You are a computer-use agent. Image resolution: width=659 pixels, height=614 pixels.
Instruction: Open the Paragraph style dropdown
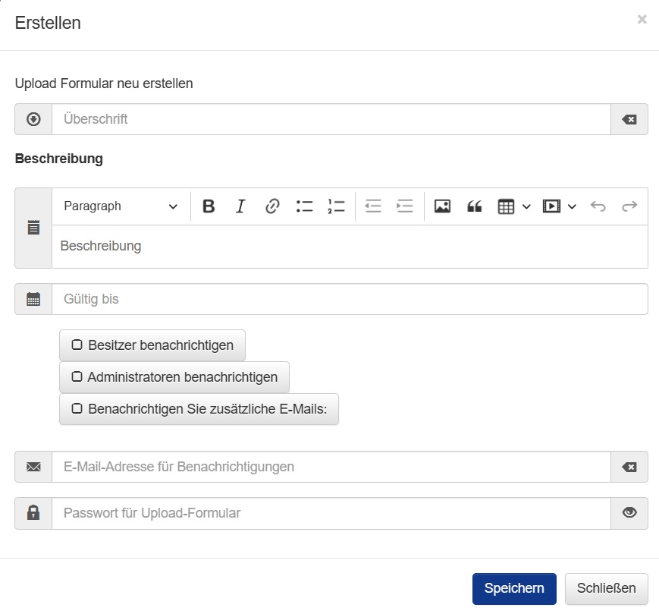(x=121, y=206)
